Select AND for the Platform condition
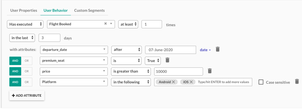Viewport: 302px width, 109px height. [x=15, y=82]
